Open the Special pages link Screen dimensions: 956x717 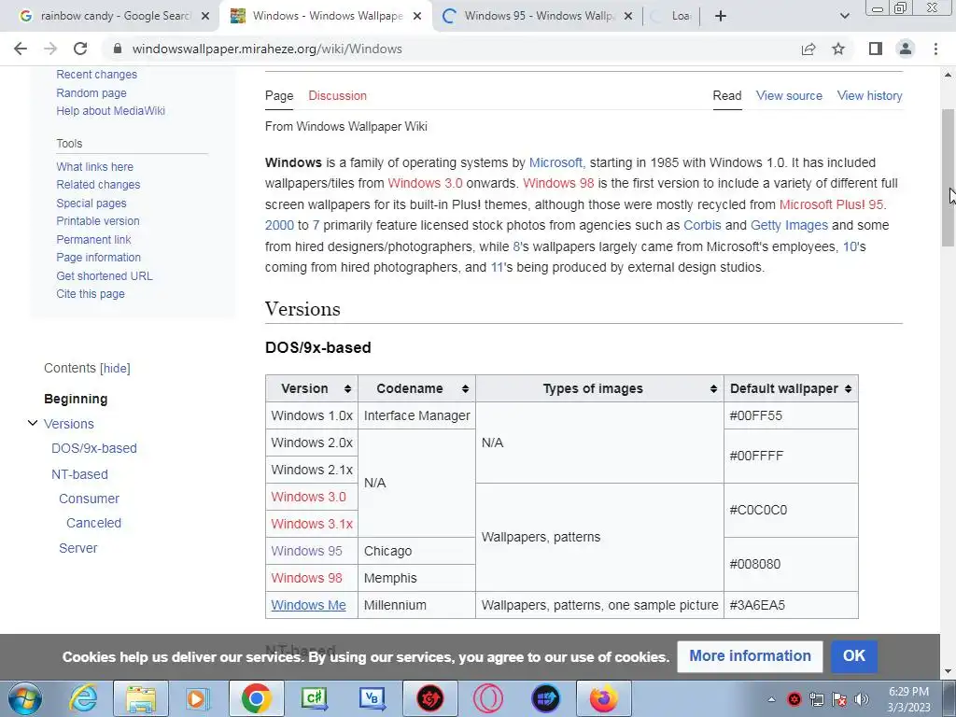coord(91,203)
